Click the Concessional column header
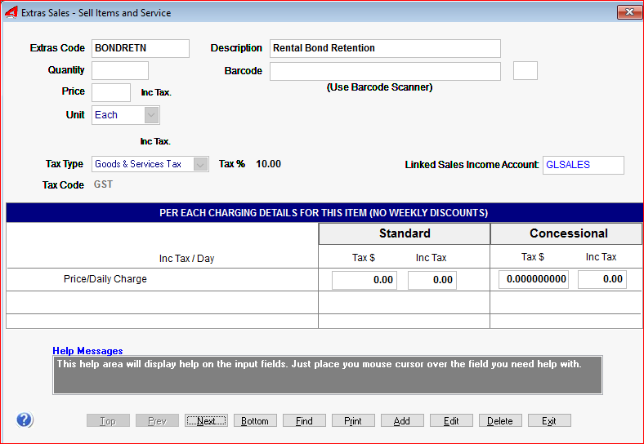Viewport: 644px width, 444px height. pyautogui.click(x=566, y=233)
